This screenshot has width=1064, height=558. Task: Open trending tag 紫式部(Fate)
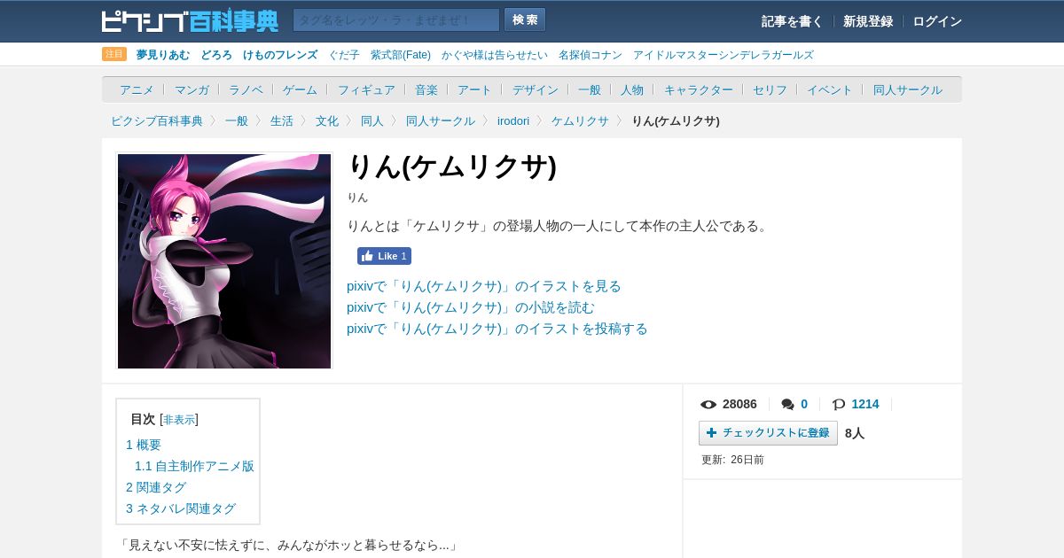(401, 55)
